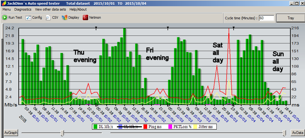This screenshot has width=305, height=138.
Task: Click the Tray button
Action: 290,18
